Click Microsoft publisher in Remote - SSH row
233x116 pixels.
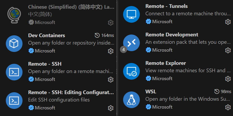point(45,79)
